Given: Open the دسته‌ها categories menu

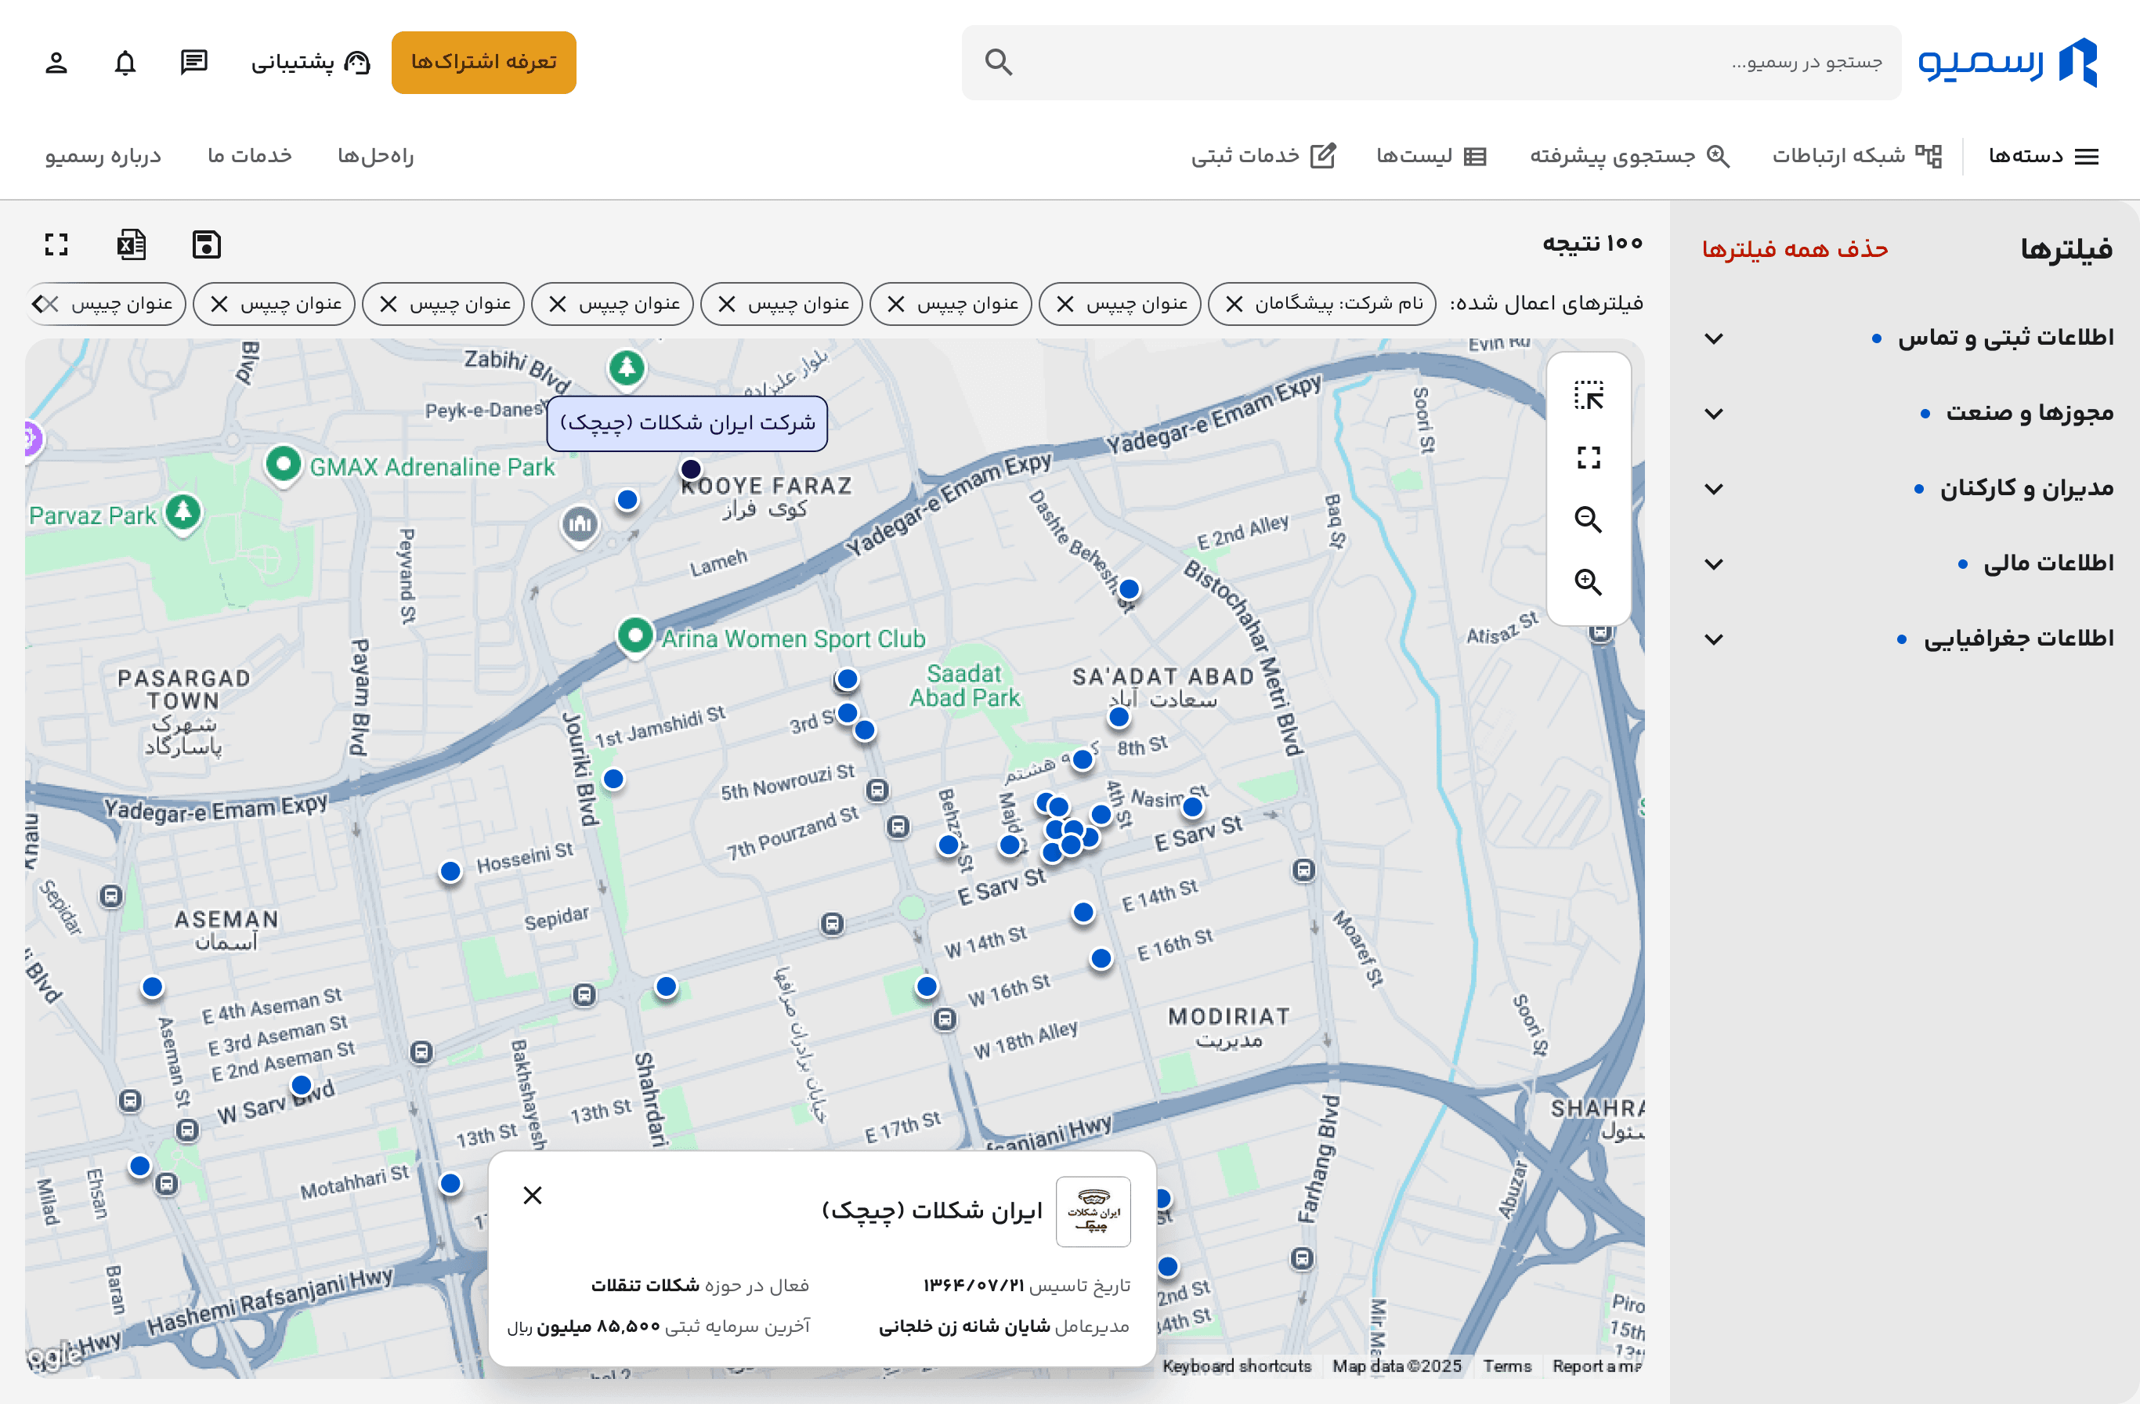Looking at the screenshot, I should click(x=2044, y=156).
